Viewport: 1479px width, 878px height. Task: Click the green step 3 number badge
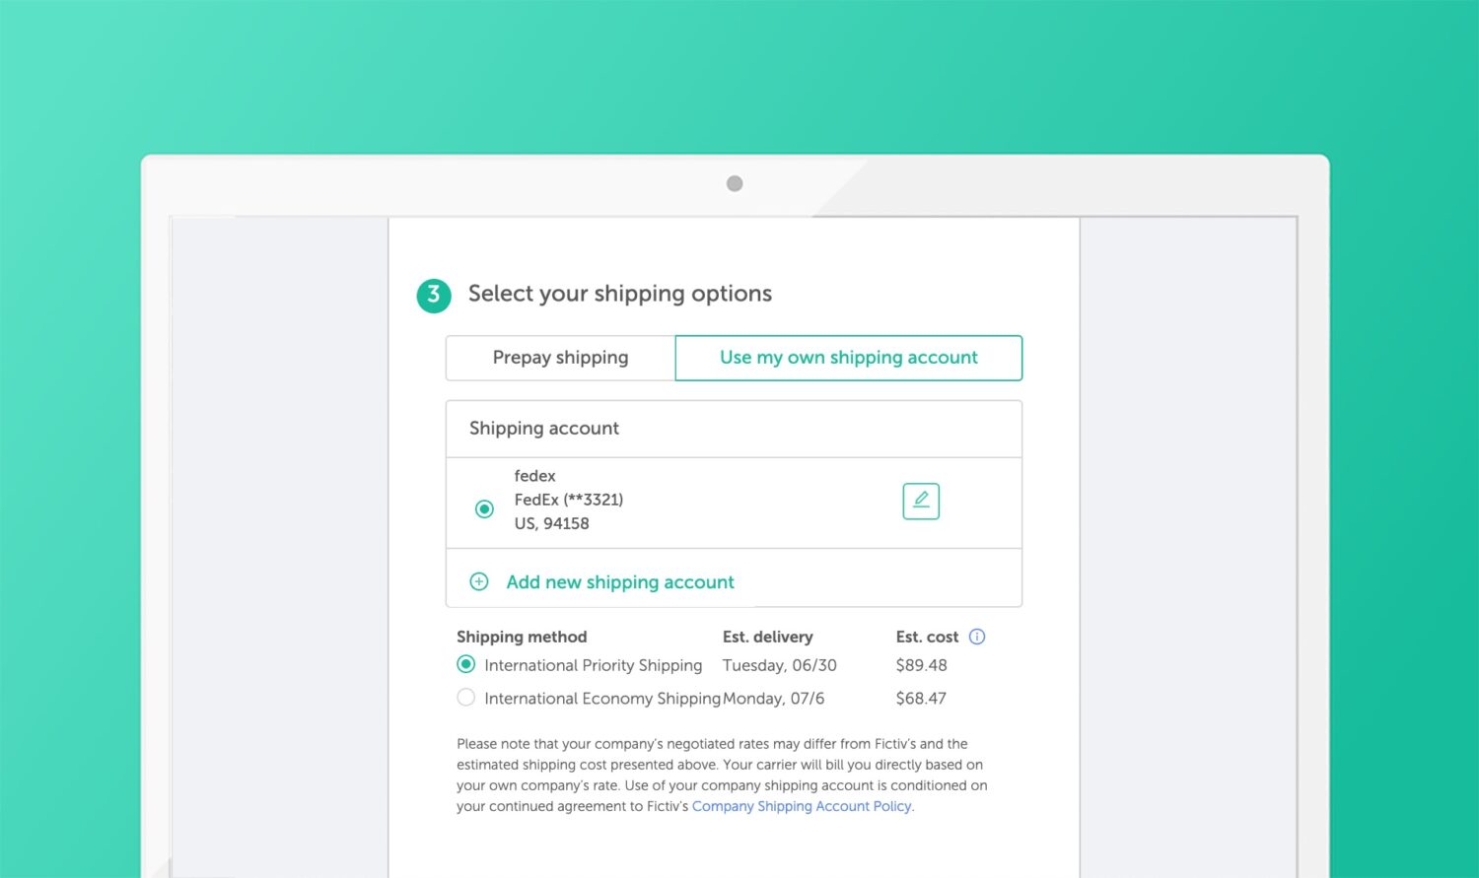point(434,295)
